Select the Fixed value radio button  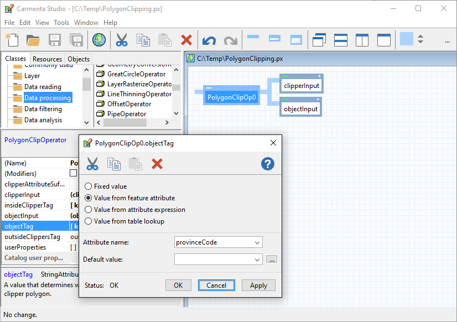(x=89, y=186)
